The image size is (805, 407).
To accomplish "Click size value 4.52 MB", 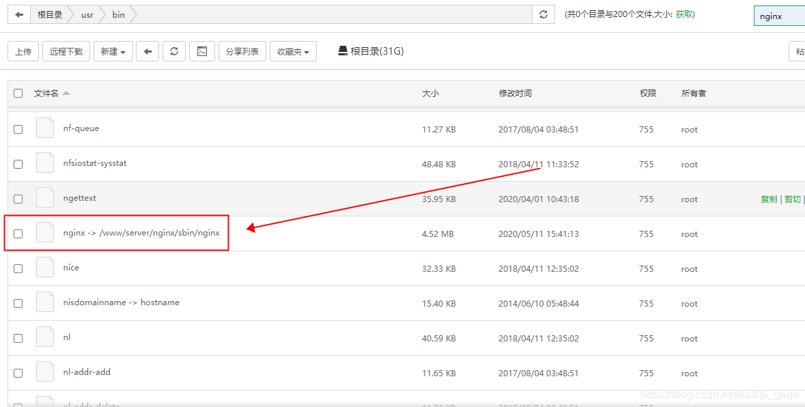I will pos(438,234).
